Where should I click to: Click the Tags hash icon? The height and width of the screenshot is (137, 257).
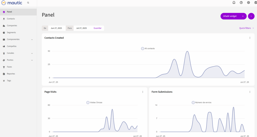[x=4, y=81]
